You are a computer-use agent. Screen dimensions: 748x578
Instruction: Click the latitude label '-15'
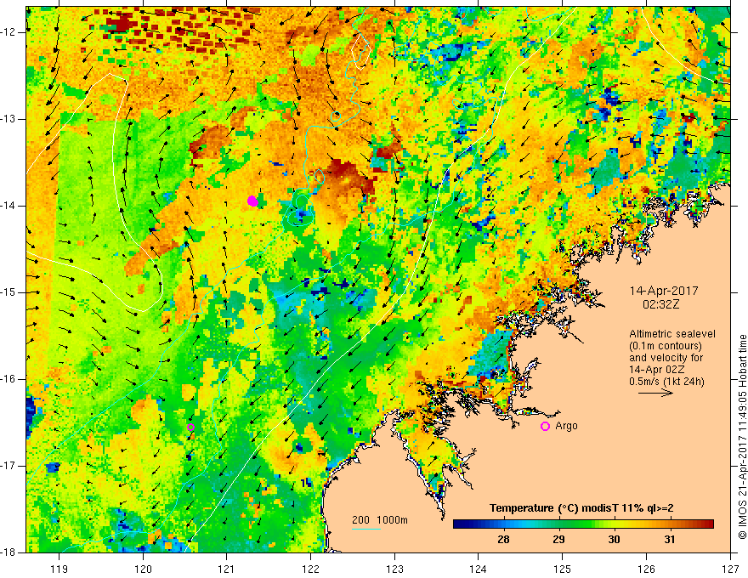(9, 292)
